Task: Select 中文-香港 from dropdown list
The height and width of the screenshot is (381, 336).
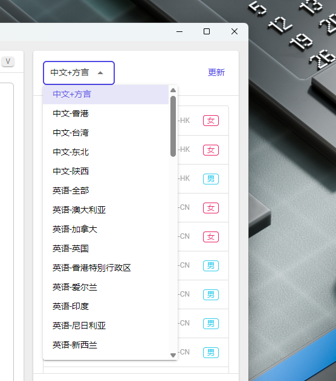Action: [x=106, y=113]
